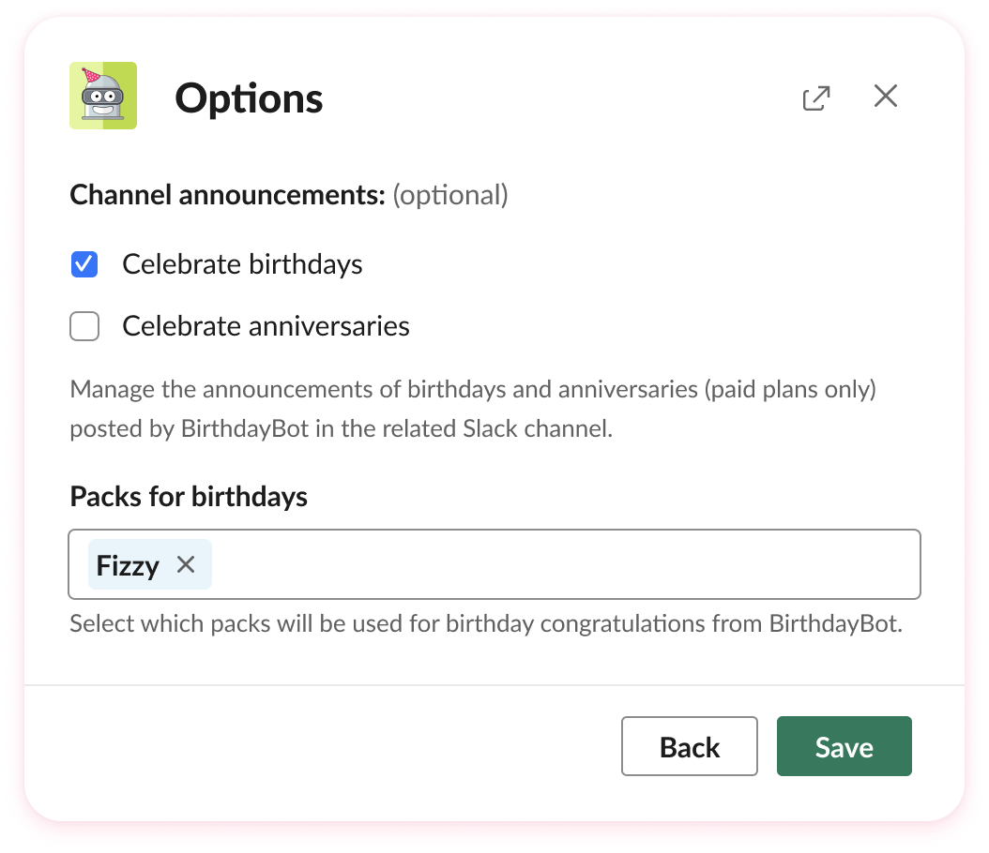Click the Options dialog title

249,98
